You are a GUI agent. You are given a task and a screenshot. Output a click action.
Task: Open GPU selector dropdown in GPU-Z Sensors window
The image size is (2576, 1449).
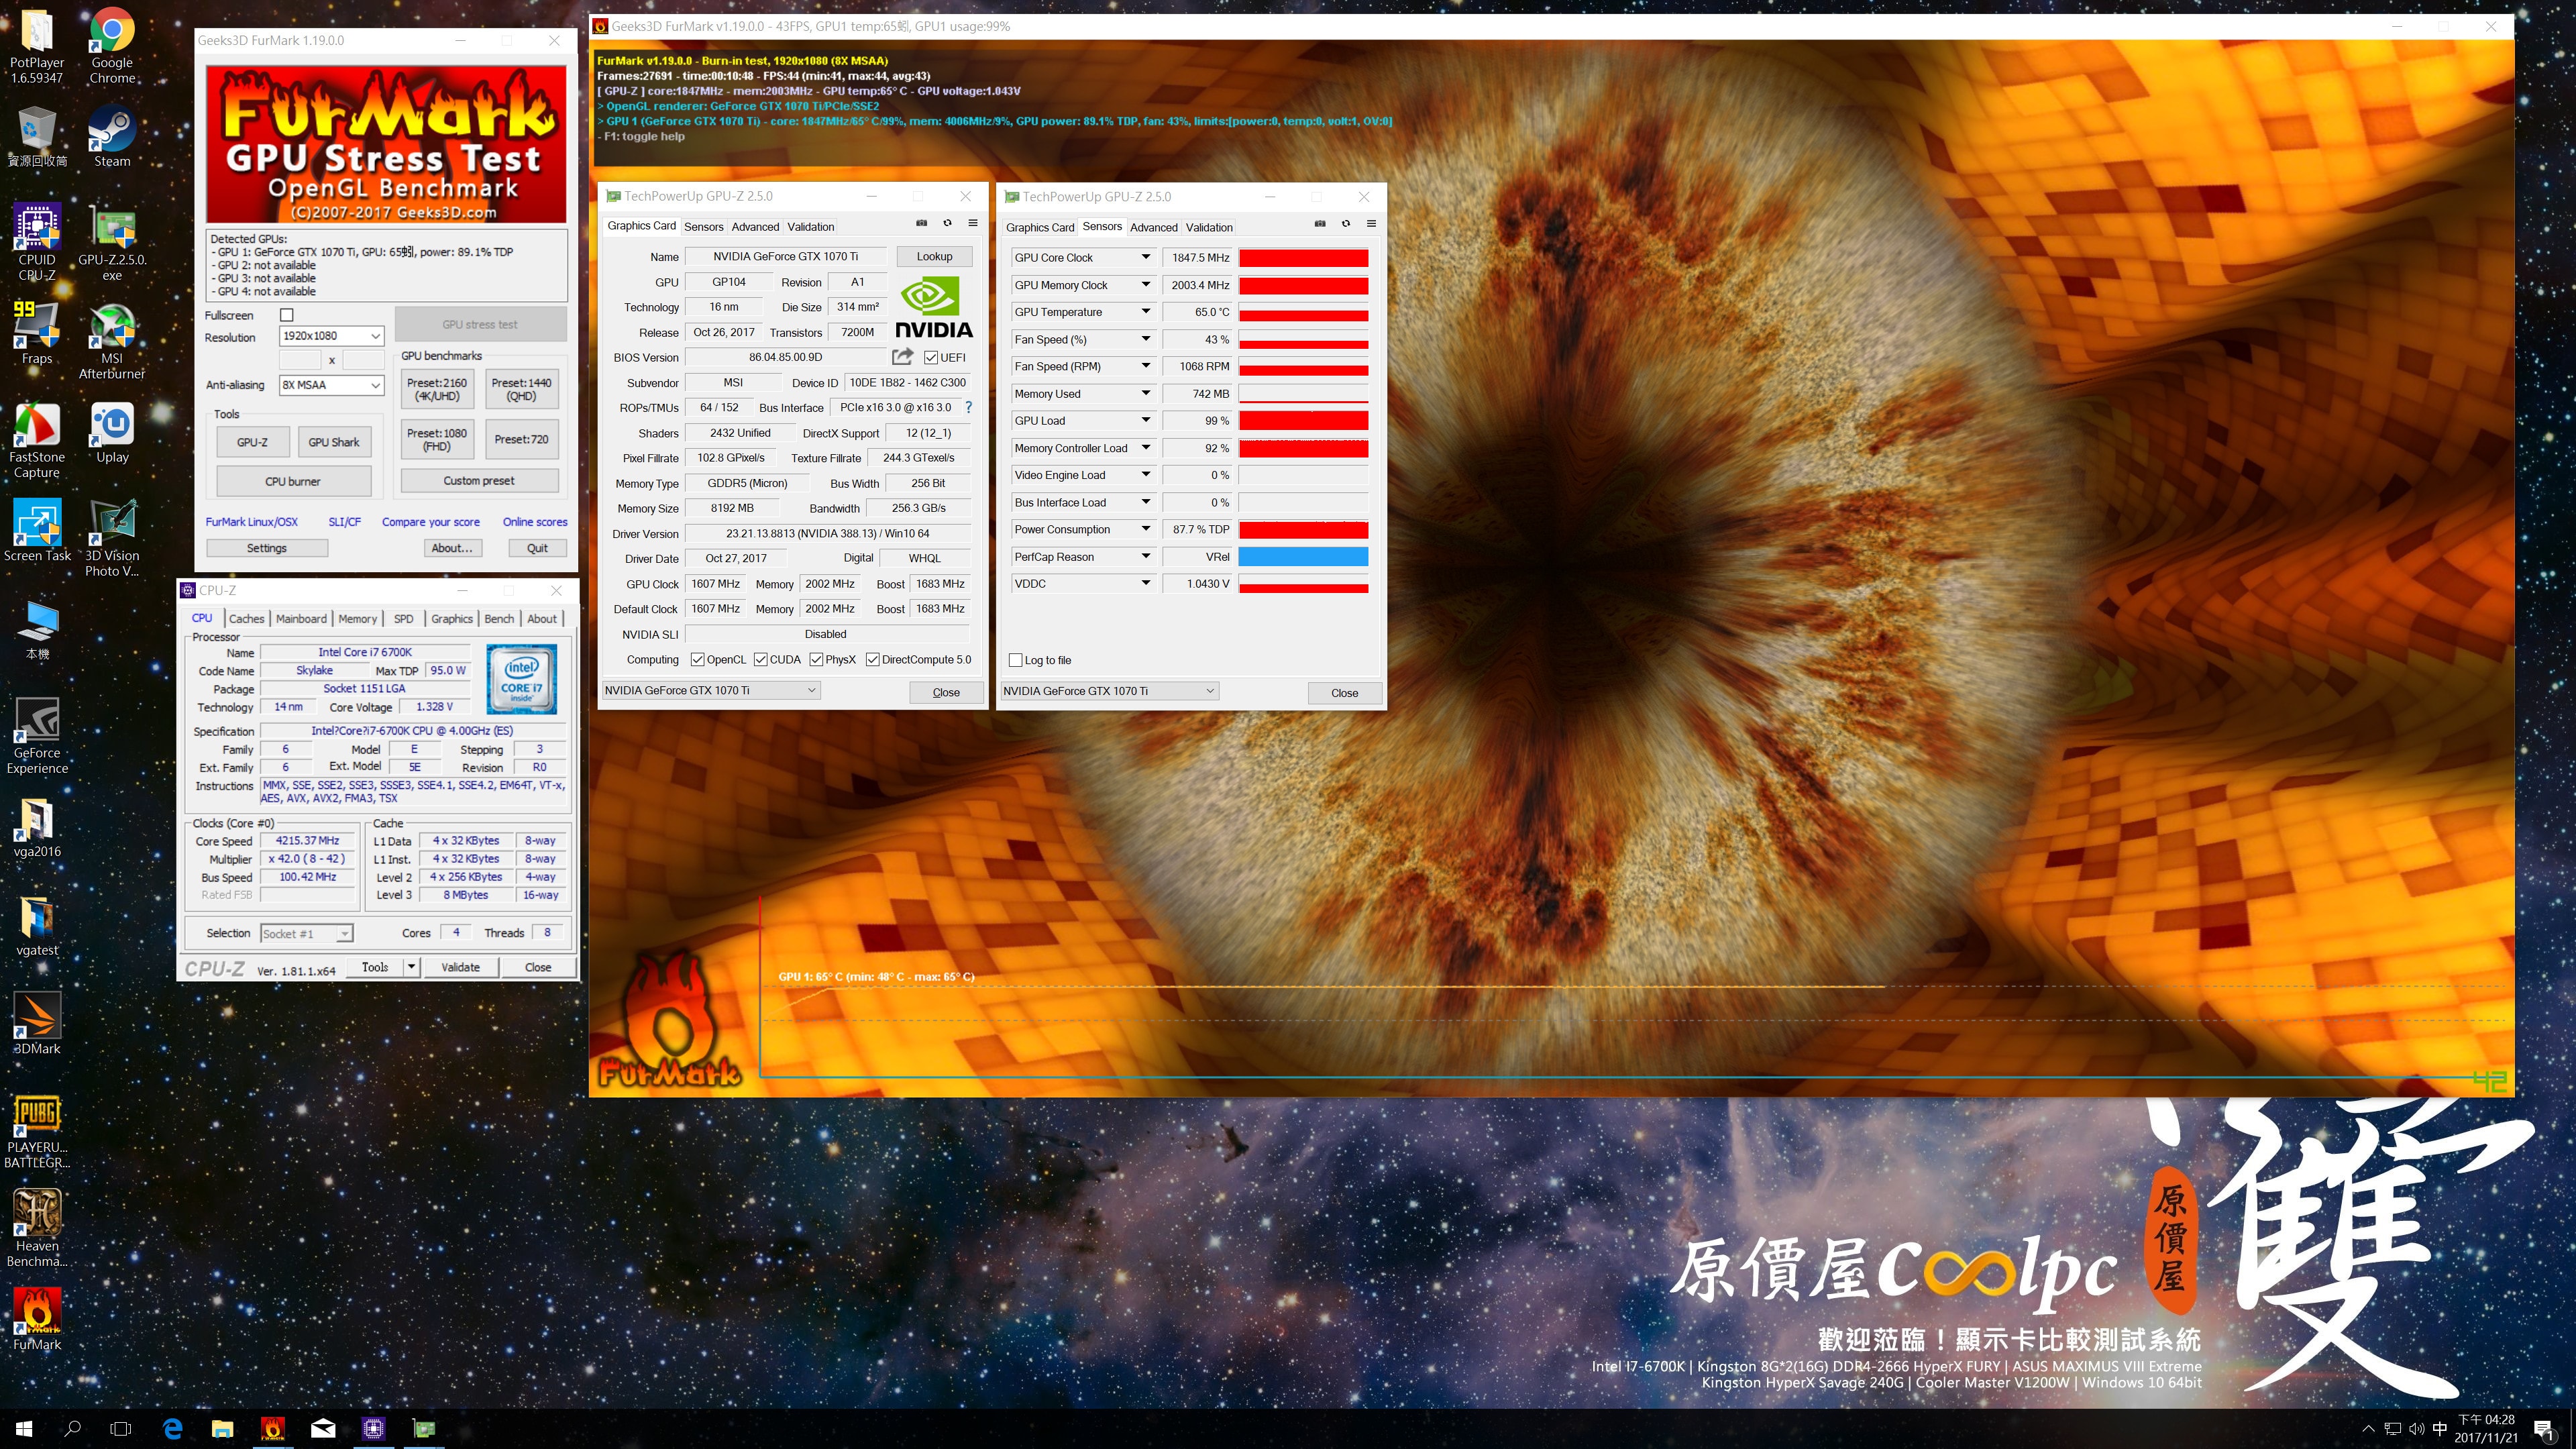tap(1110, 691)
